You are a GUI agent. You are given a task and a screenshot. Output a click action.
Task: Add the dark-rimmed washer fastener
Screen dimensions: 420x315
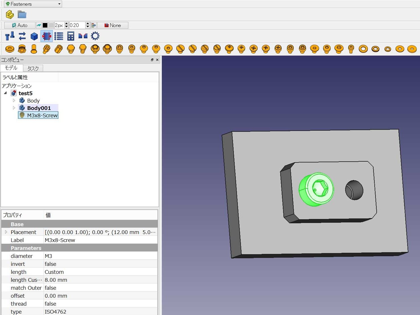coord(376,49)
